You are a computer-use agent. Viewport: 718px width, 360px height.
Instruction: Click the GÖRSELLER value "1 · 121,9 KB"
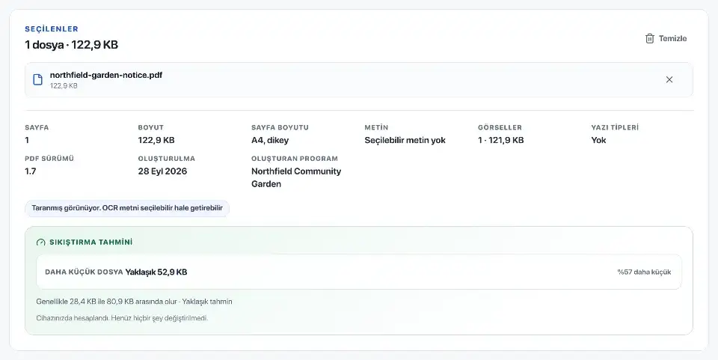pyautogui.click(x=500, y=140)
